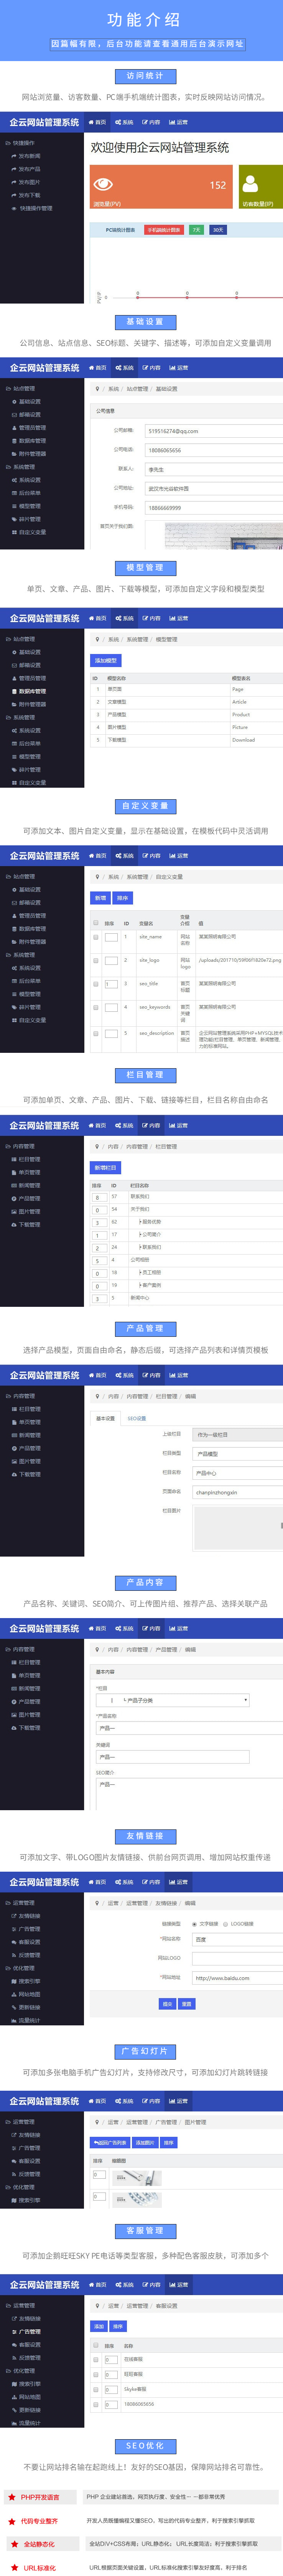Click 碎片管理 icon on 自定义变量 page sidebar
This screenshot has width=283, height=2576.
tap(14, 1007)
